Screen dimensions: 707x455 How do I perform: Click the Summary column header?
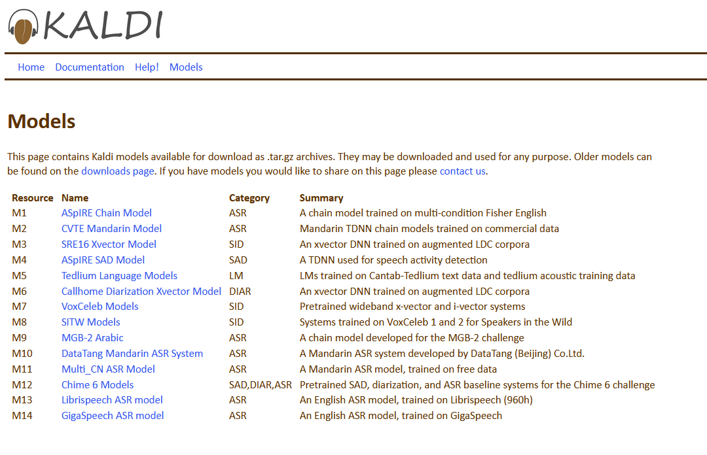[x=321, y=198]
